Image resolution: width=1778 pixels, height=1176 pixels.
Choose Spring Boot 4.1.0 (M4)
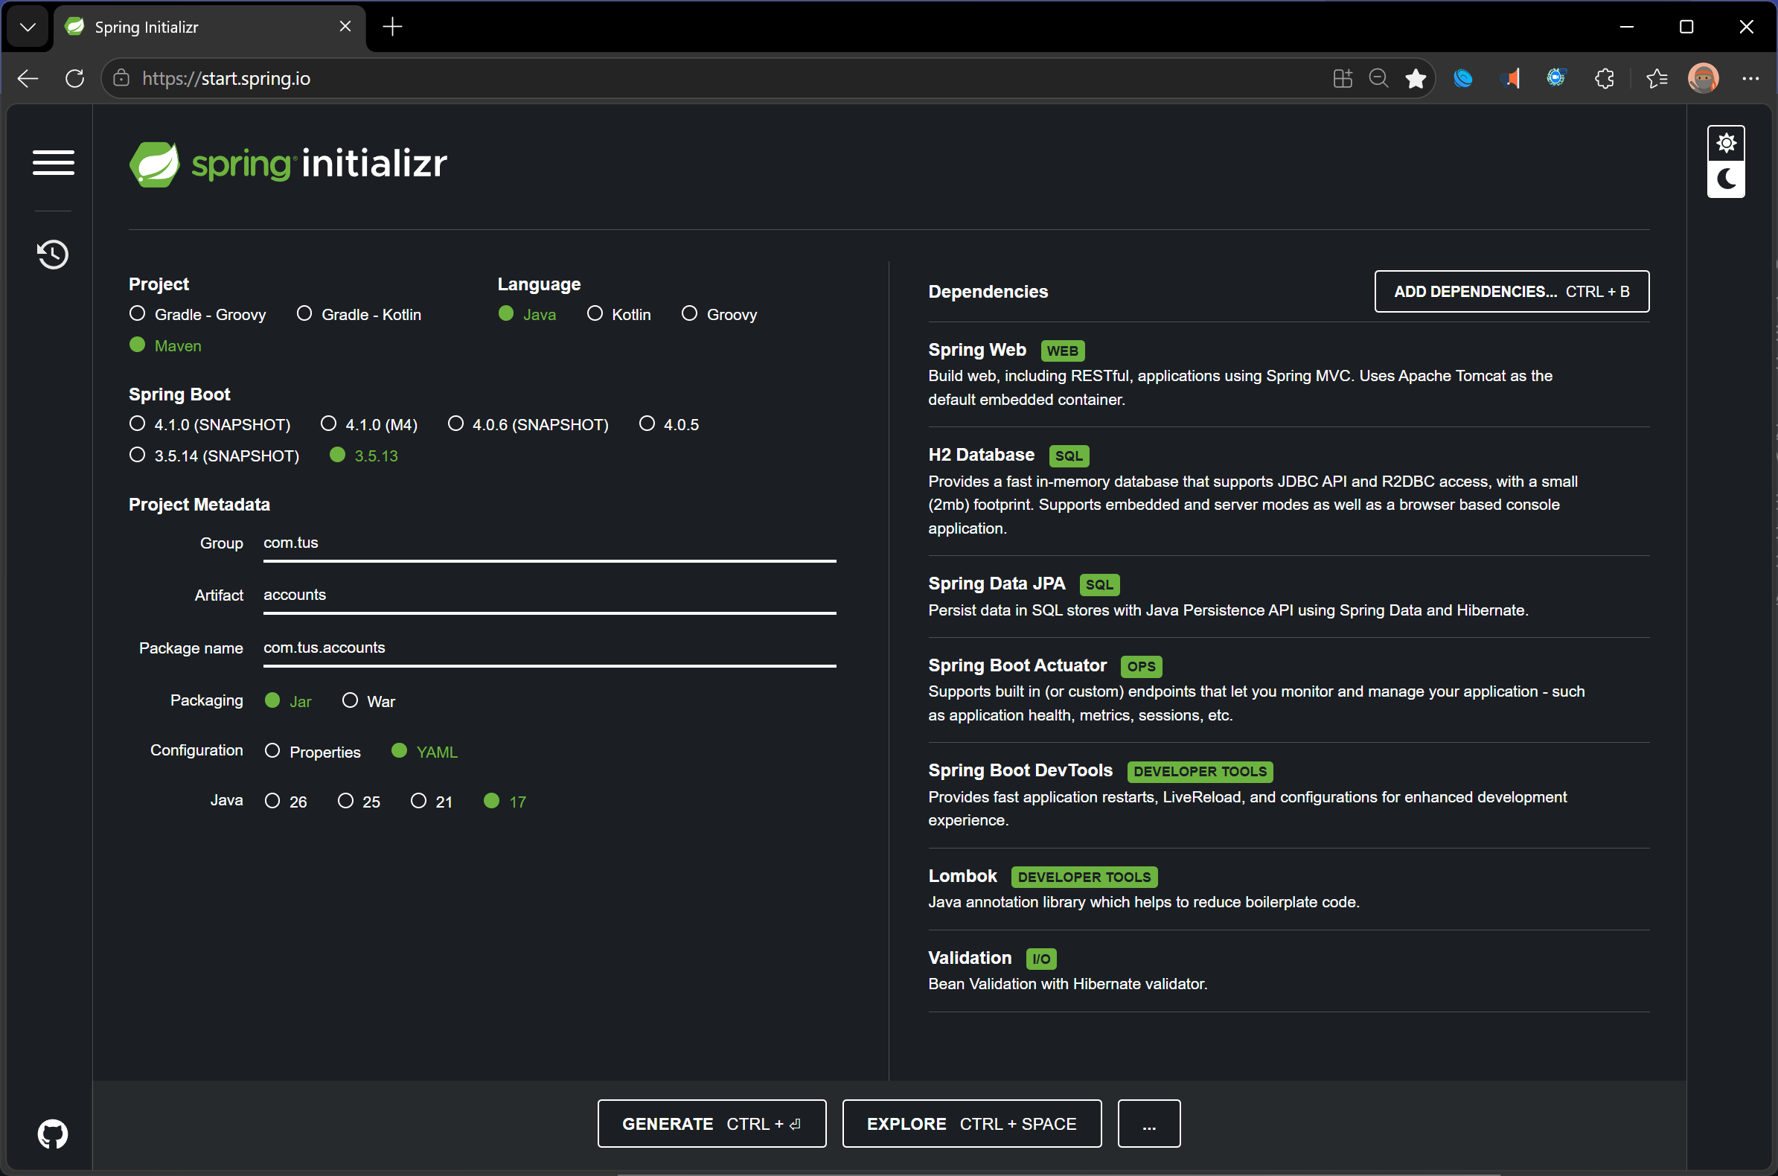pyautogui.click(x=369, y=424)
